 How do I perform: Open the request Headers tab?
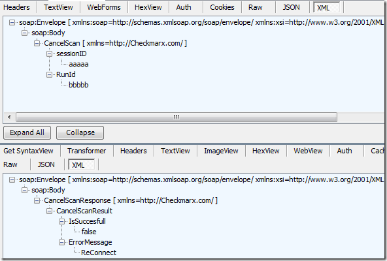pos(16,7)
